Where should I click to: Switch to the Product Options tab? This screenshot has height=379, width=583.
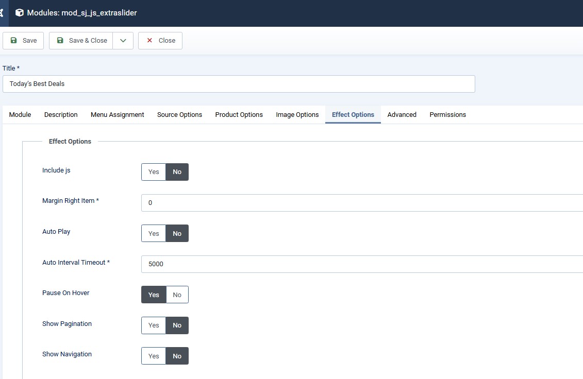click(239, 115)
